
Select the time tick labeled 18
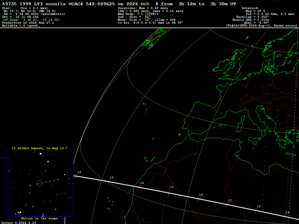click(256, 210)
